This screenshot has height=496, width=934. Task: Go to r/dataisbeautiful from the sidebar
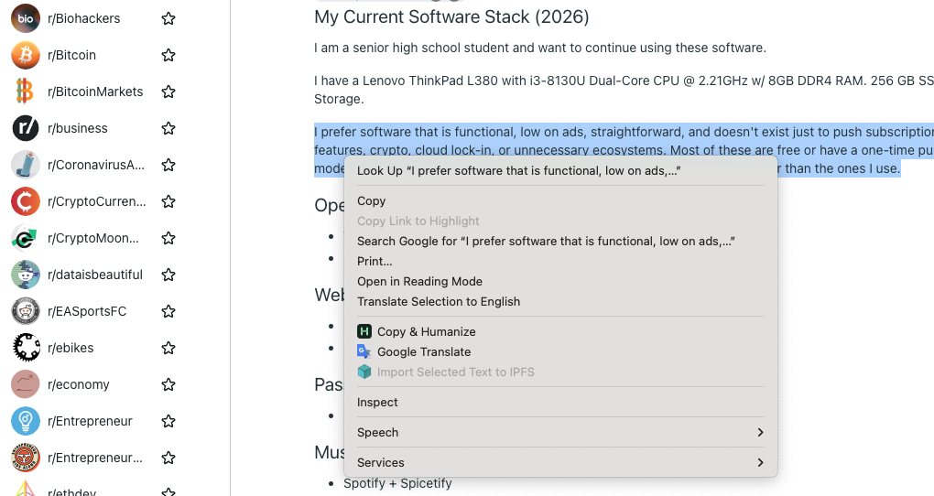coord(95,275)
